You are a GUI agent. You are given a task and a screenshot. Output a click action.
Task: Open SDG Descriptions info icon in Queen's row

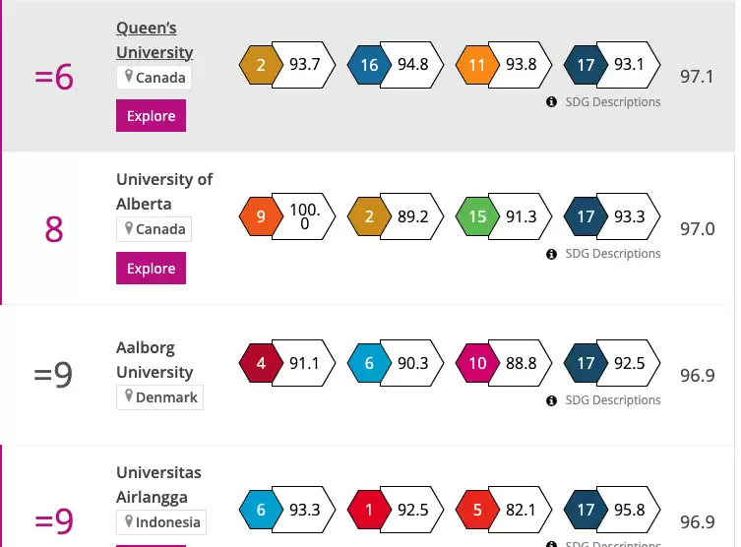pos(551,102)
